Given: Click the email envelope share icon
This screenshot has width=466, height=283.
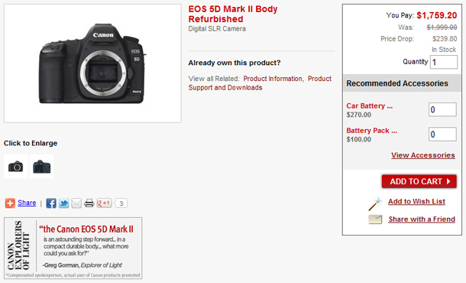Looking at the screenshot, I should click(x=76, y=203).
